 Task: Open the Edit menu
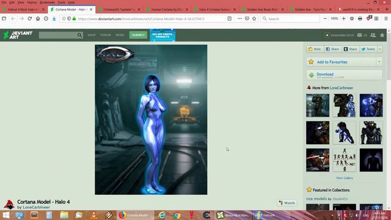[12, 2]
